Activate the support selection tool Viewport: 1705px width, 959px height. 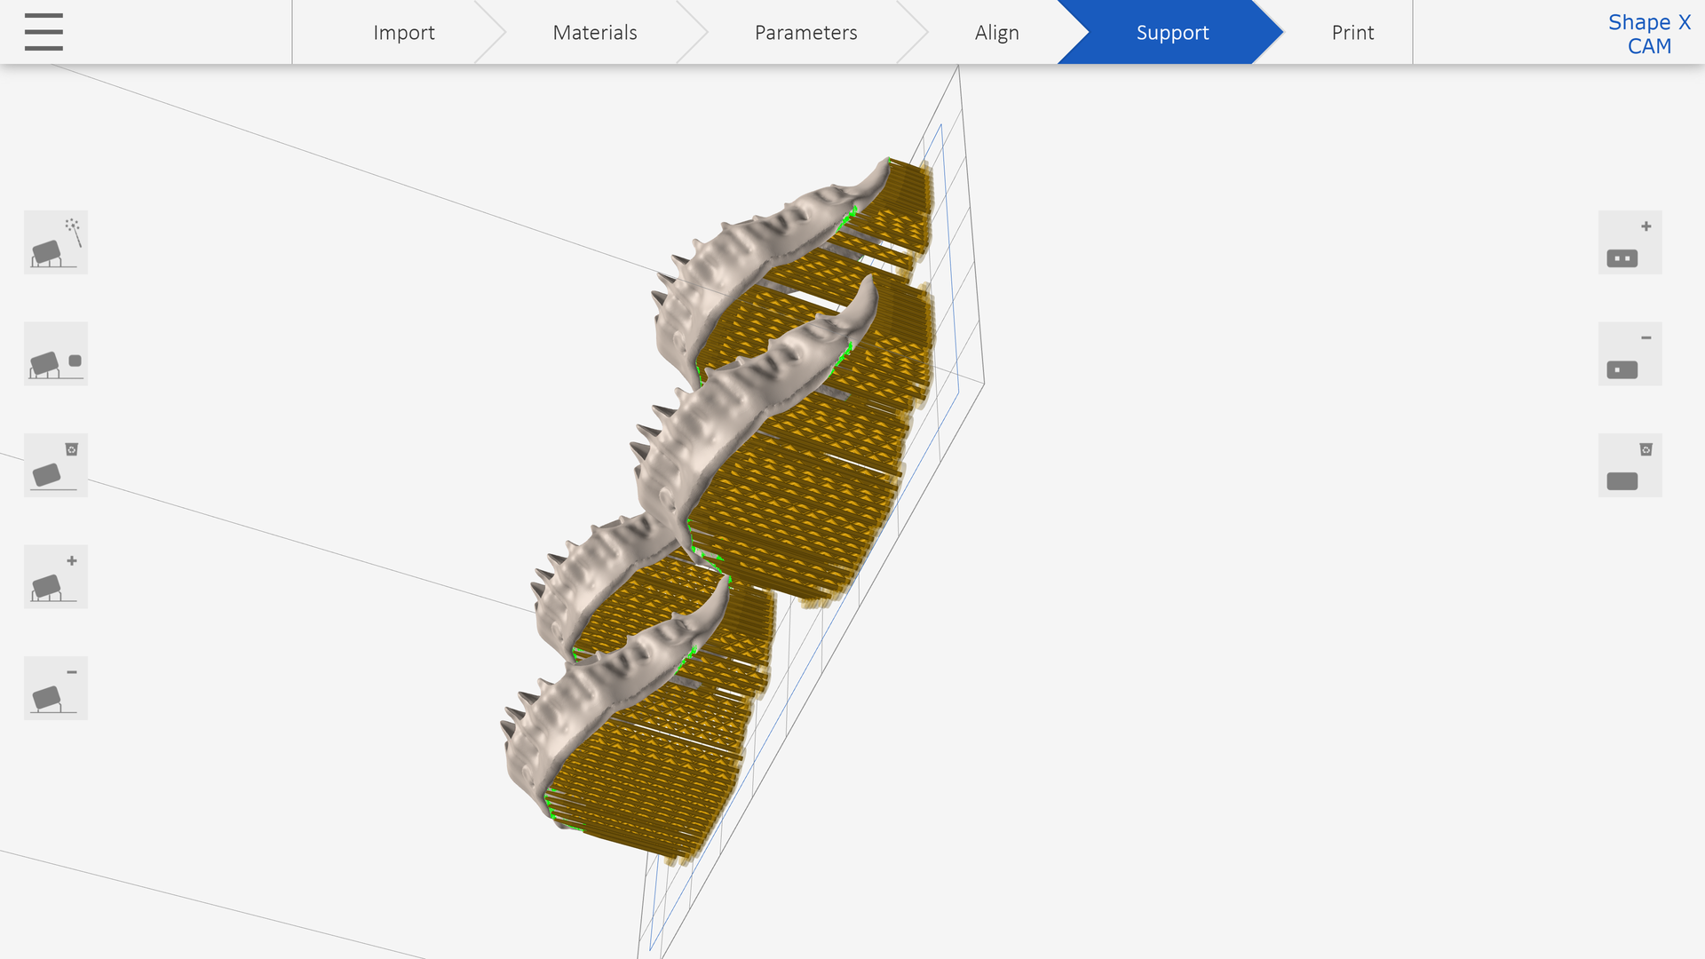pyautogui.click(x=55, y=353)
